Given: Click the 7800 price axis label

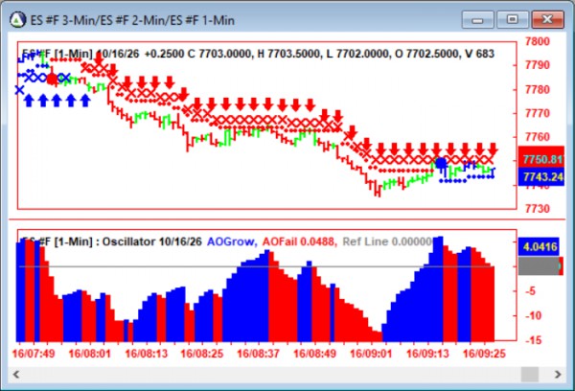Looking at the screenshot, I should [538, 41].
